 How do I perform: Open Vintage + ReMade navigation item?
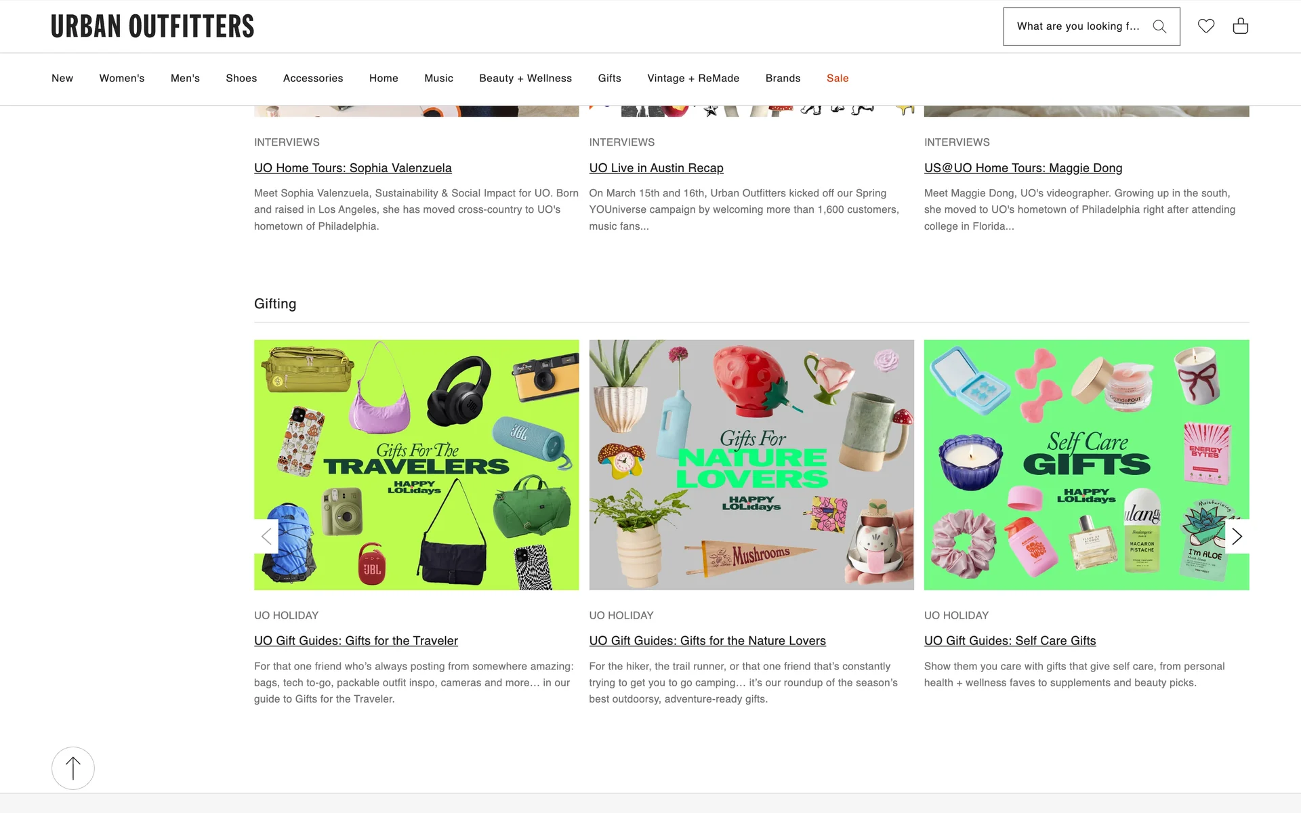(693, 79)
